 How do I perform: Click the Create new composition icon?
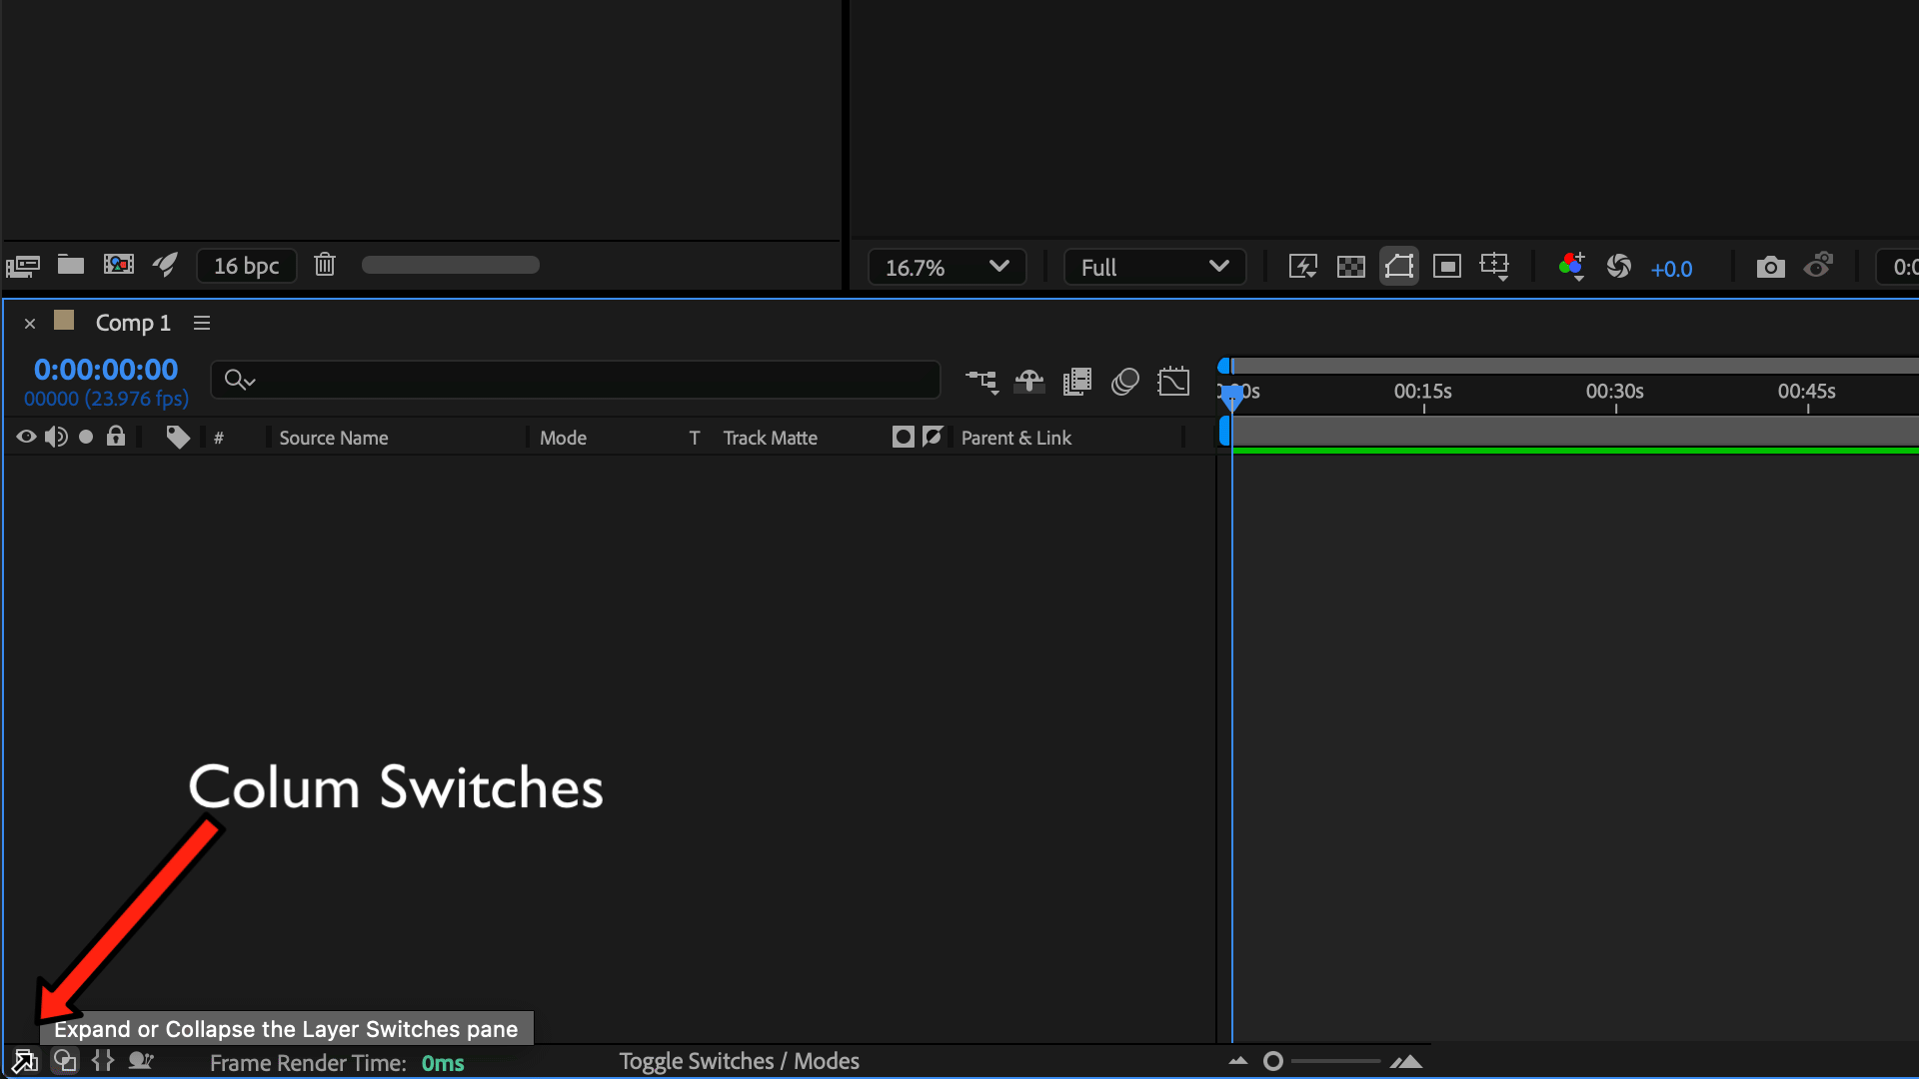pyautogui.click(x=118, y=265)
